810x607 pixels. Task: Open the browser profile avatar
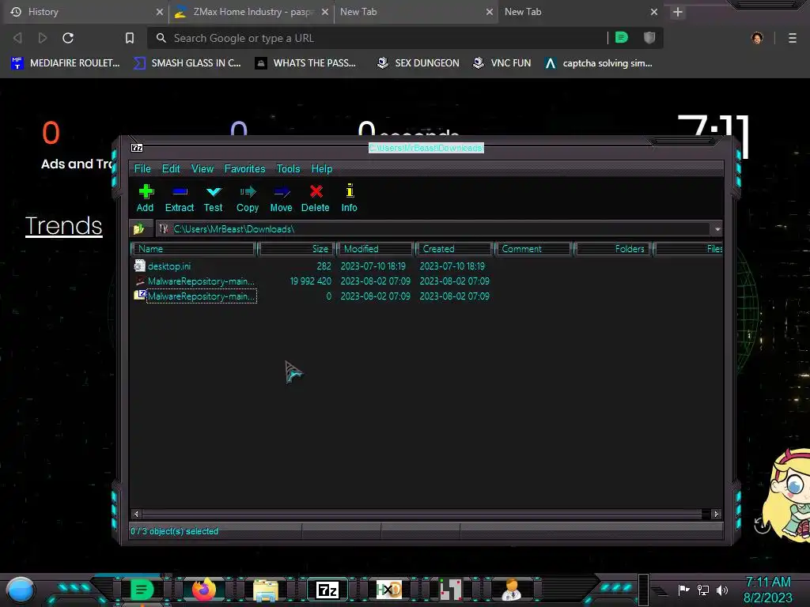pos(757,38)
